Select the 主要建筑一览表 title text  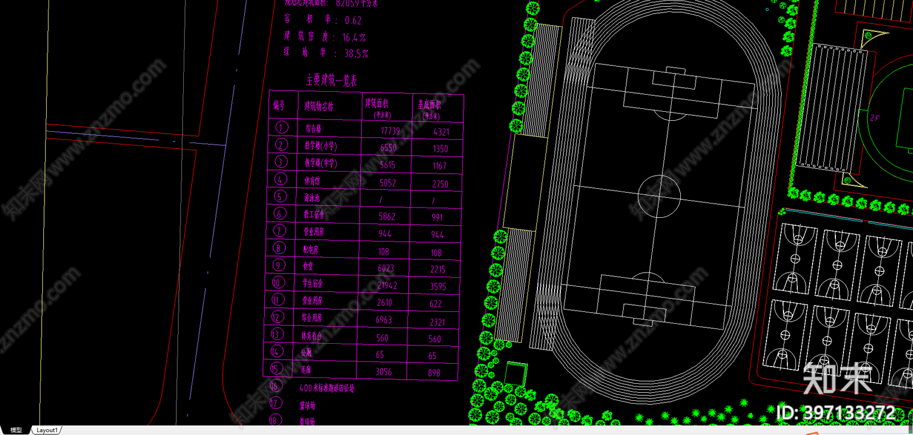point(332,80)
